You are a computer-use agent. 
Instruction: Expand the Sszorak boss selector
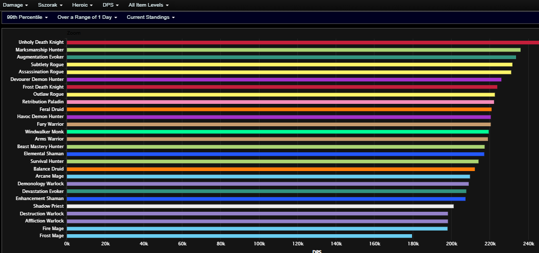click(50, 5)
